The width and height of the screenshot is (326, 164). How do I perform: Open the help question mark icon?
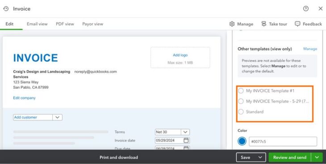point(305,8)
